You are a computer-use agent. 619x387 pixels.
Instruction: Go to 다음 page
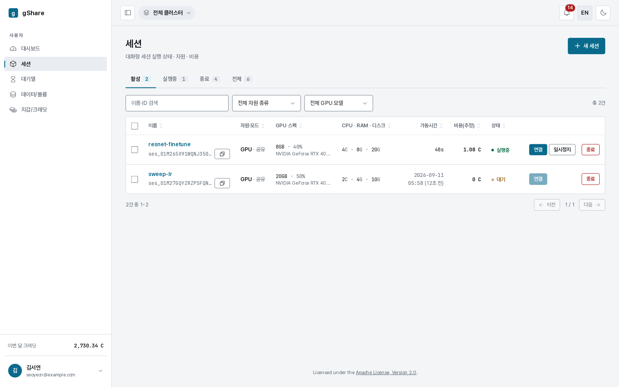click(592, 205)
